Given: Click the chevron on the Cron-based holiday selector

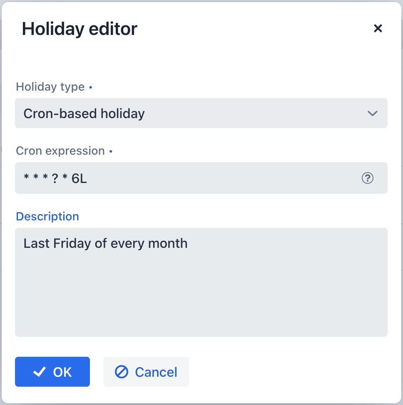Looking at the screenshot, I should coord(373,113).
